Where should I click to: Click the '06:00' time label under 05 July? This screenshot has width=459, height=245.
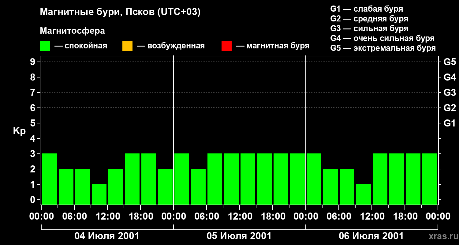pos(207,217)
